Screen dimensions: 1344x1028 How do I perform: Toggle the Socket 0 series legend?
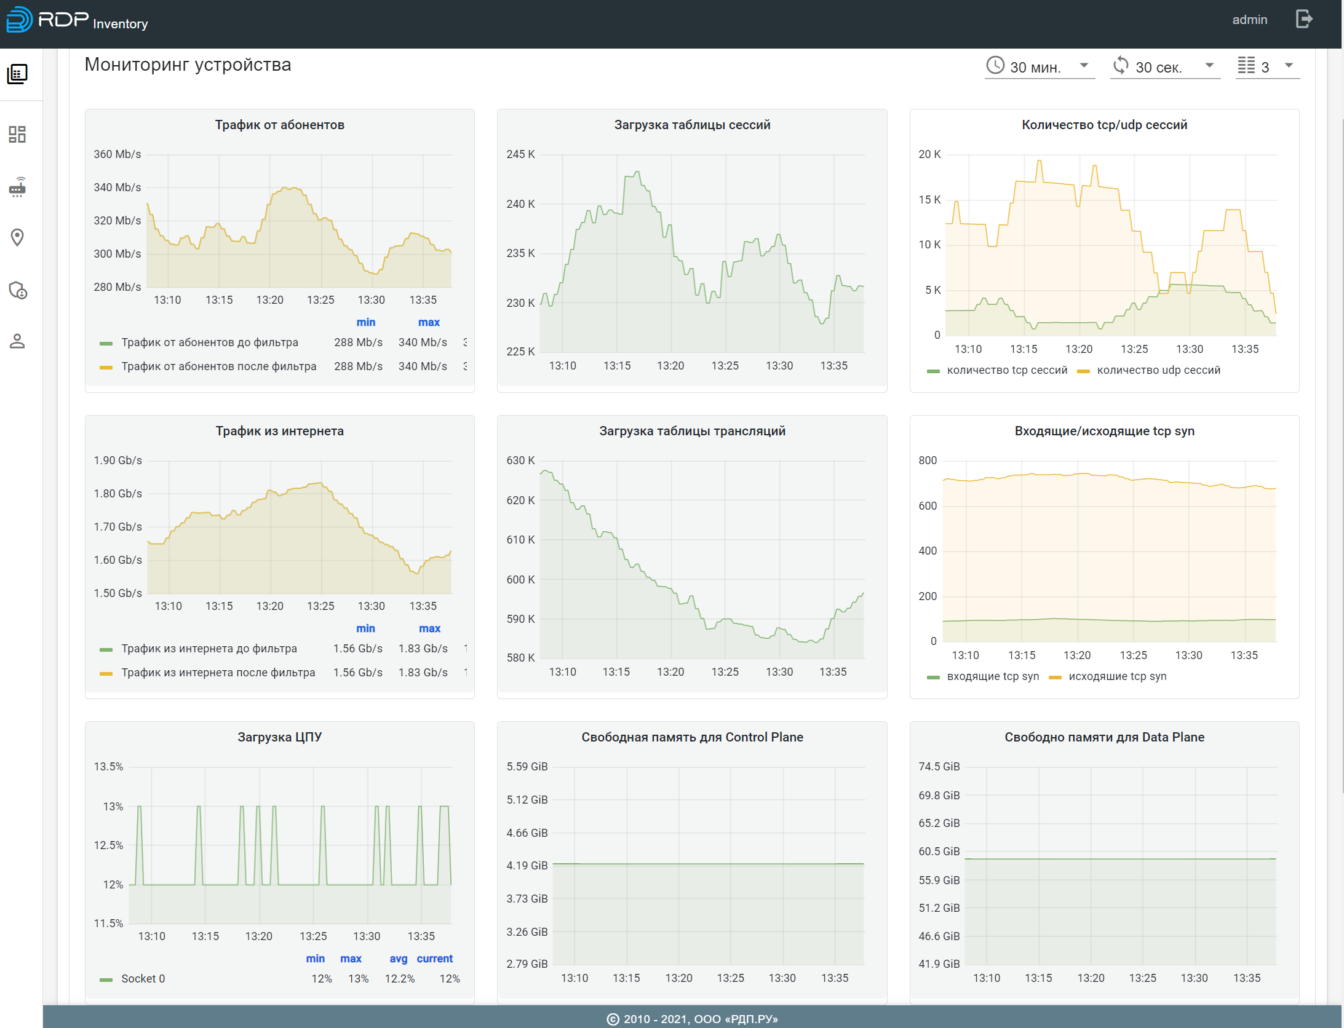click(143, 979)
